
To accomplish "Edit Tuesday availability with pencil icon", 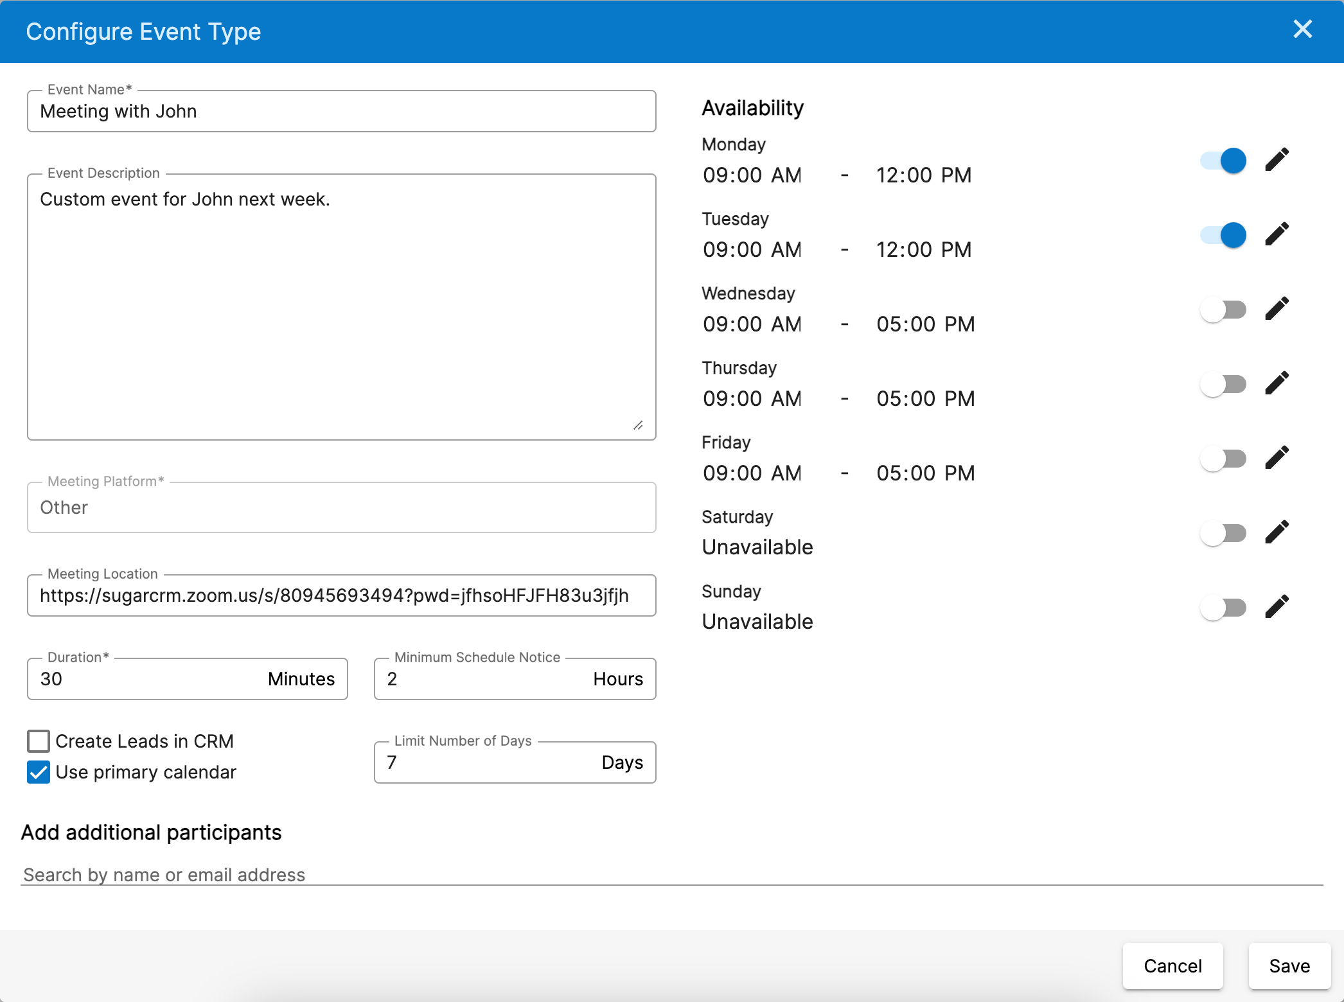I will point(1277,234).
